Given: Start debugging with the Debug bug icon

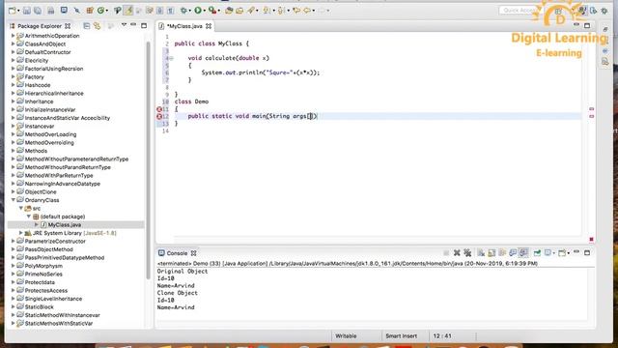Looking at the screenshot, I should [x=183, y=11].
